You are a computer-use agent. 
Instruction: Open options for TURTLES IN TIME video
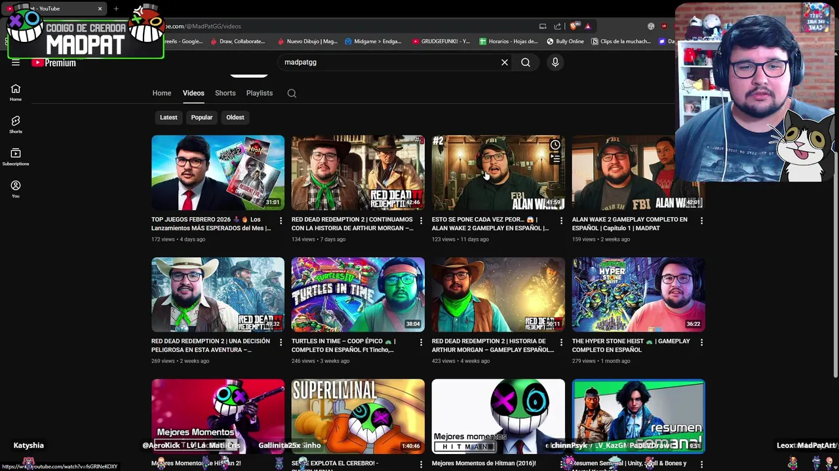pyautogui.click(x=421, y=342)
